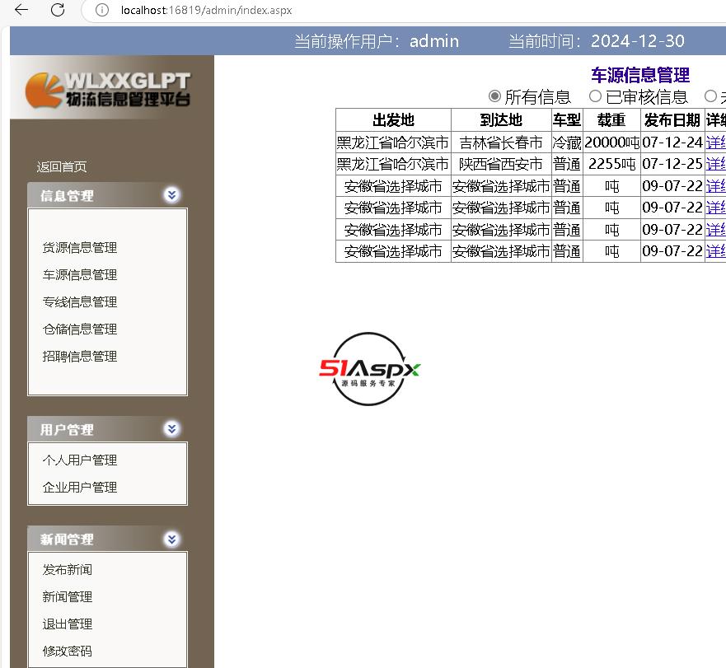Click the 信息管理 section header
Viewport: 726px width, 668px height.
pos(107,195)
